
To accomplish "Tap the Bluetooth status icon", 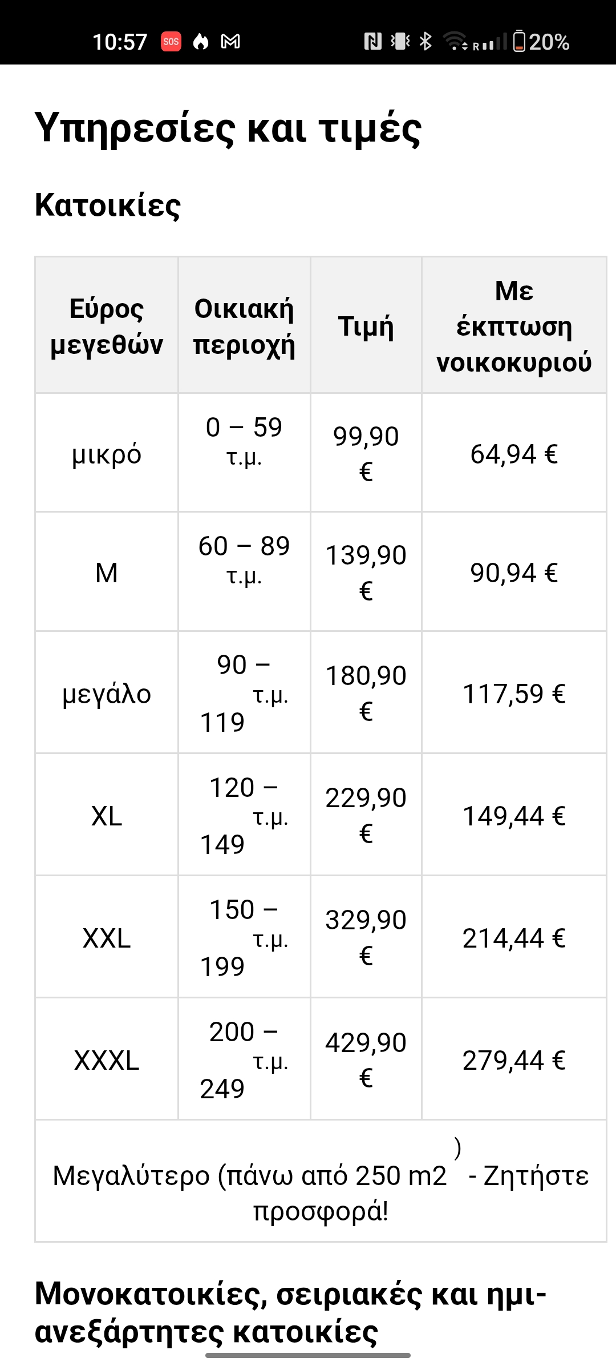I will (x=425, y=42).
